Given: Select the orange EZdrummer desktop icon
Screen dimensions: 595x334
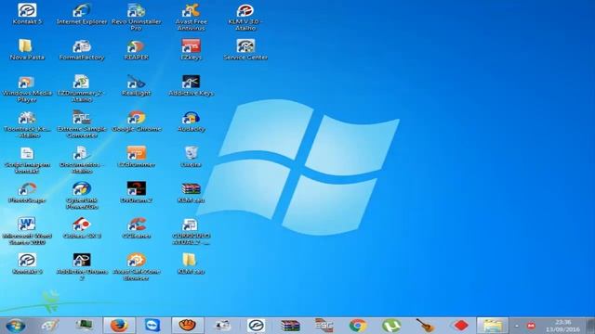Looking at the screenshot, I should 137,157.
